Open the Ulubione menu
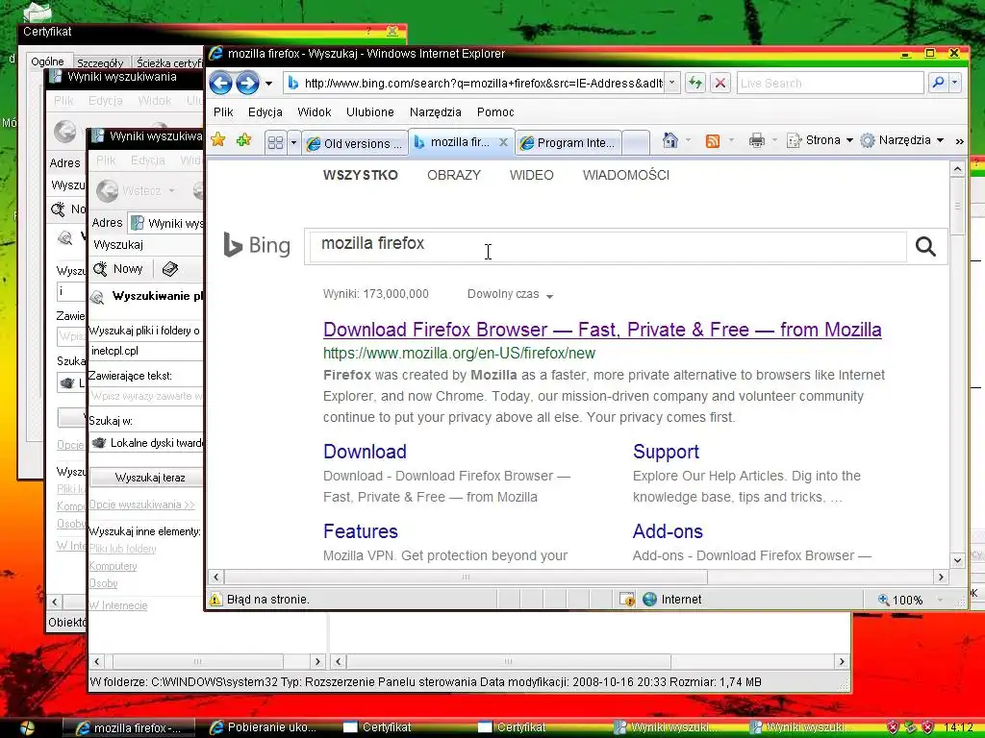 370,112
